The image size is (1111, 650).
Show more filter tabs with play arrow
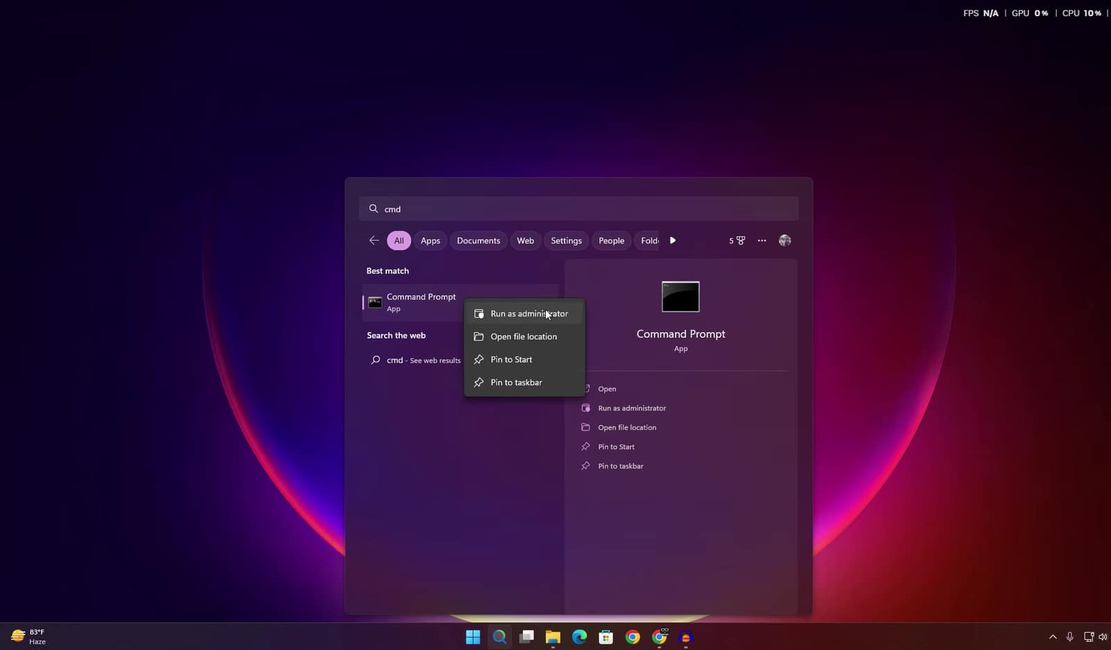(x=672, y=241)
